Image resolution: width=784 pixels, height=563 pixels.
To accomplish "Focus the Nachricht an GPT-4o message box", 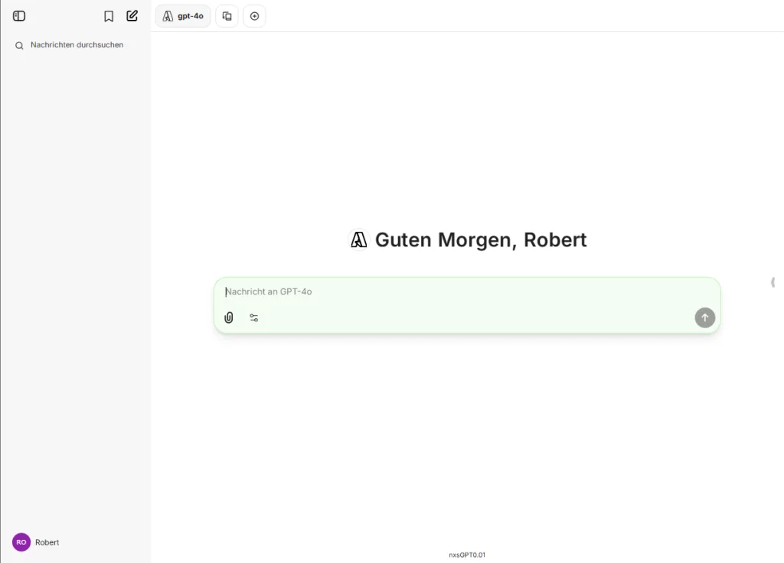I will [467, 291].
